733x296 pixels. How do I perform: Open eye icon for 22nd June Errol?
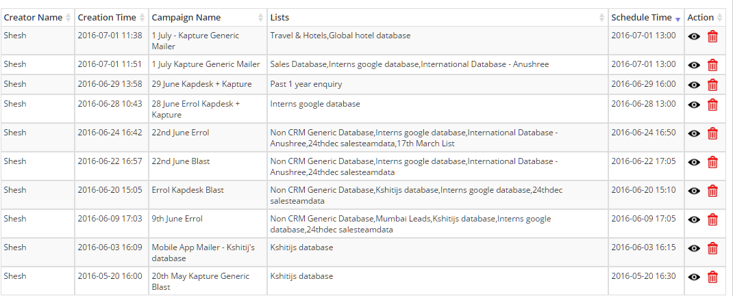click(694, 134)
